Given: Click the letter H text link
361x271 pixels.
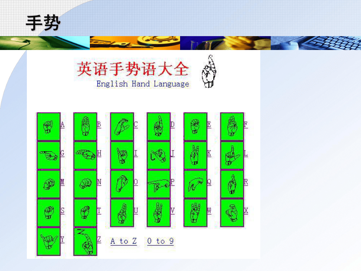Looking at the screenshot, I should [99, 153].
